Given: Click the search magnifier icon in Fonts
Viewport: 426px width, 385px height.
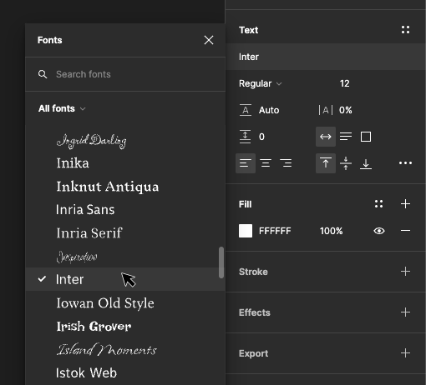Looking at the screenshot, I should click(x=43, y=74).
